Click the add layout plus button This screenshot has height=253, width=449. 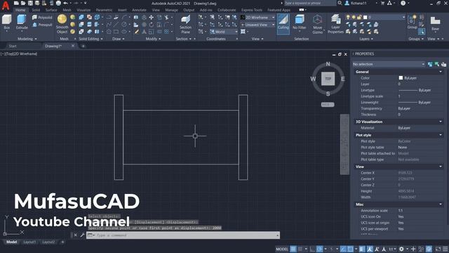pos(62,242)
